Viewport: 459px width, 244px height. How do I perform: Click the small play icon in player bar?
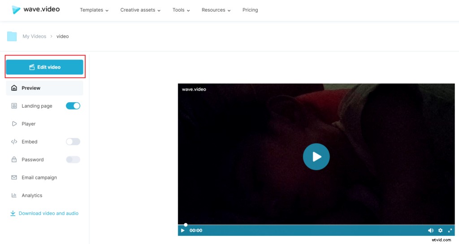(183, 231)
